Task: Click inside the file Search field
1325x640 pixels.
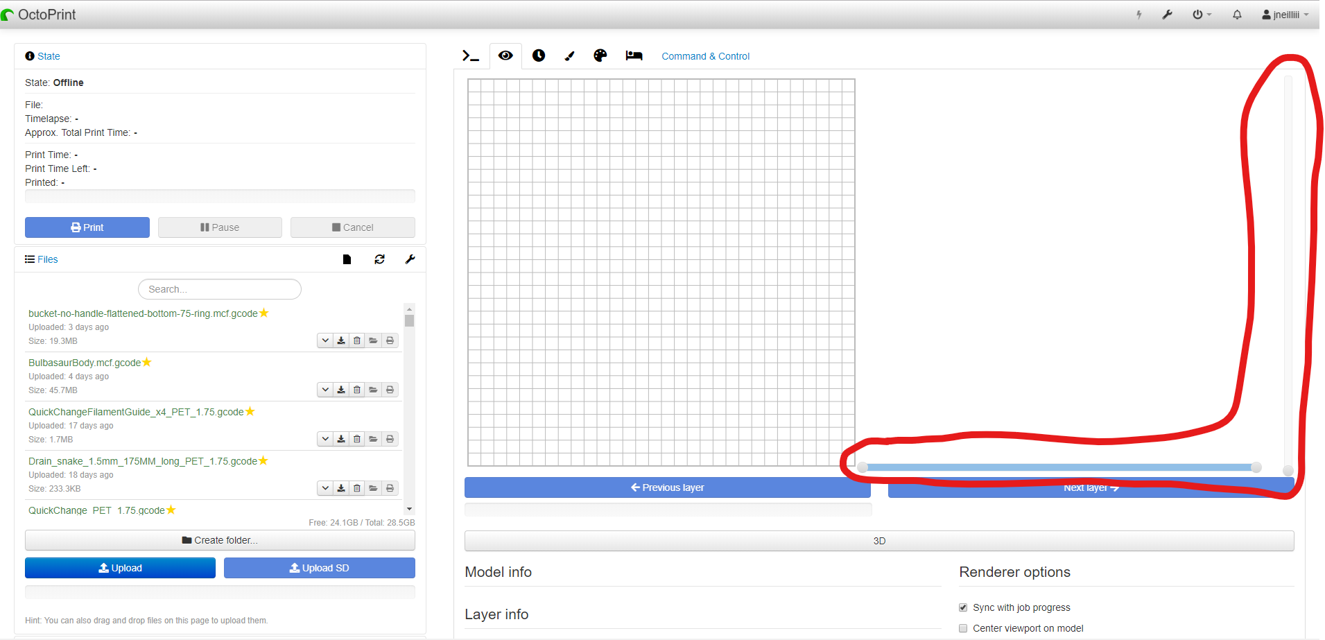Action: point(219,288)
